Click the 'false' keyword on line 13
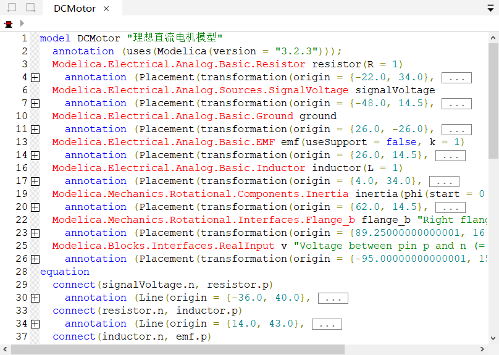499x355 pixels. point(401,142)
